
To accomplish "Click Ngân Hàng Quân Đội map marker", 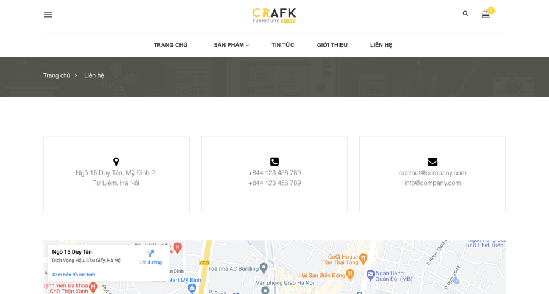I will coord(370,275).
